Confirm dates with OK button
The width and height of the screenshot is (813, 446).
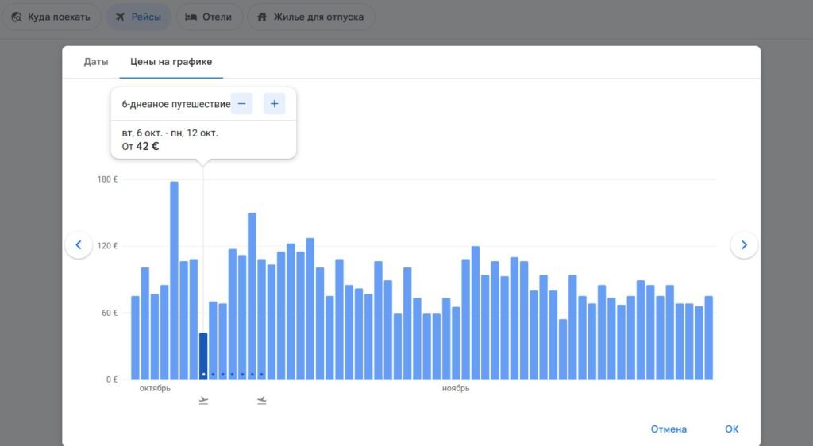pos(731,429)
